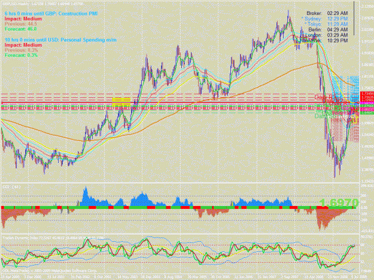Click the USD Personal Spending m/m countdown text
Viewport: 374px width, 280px height.
61,40
